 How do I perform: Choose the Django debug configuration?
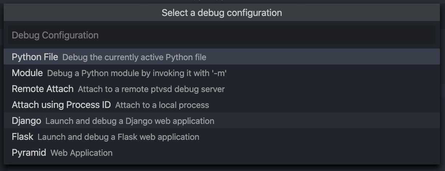[26, 121]
